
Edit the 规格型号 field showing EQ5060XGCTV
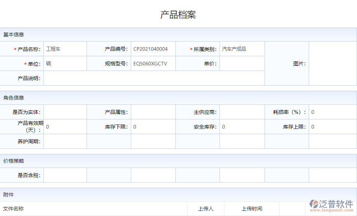tap(153, 63)
